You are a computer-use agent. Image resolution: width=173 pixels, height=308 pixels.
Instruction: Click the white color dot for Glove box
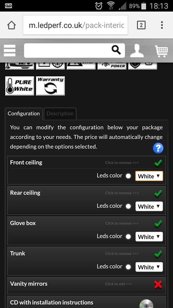pos(128,236)
